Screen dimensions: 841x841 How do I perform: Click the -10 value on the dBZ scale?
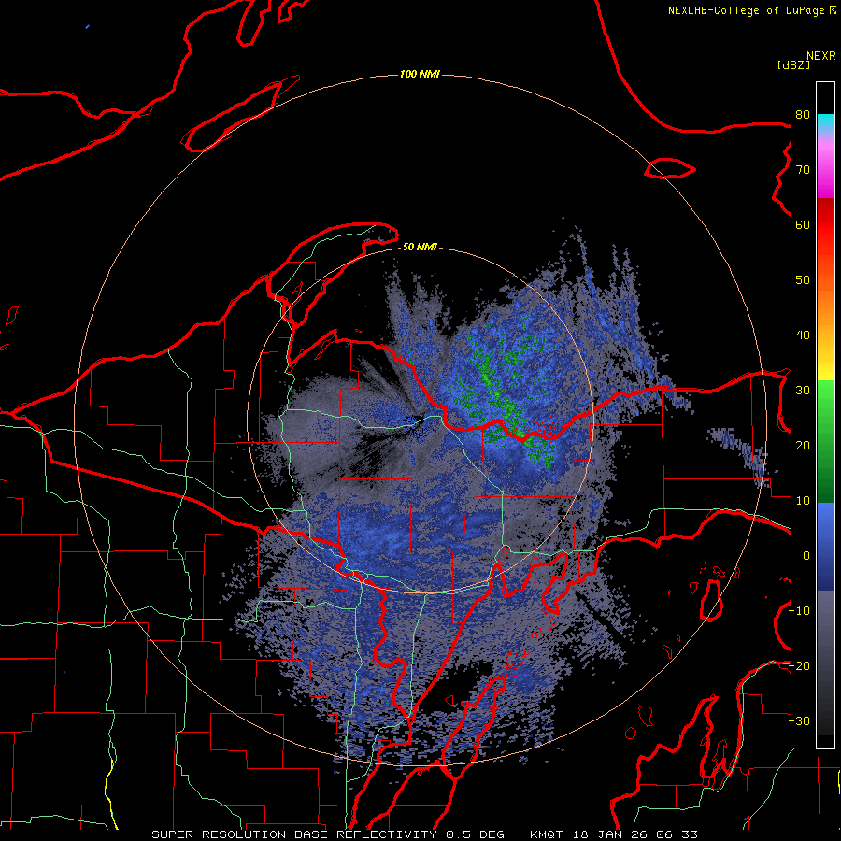click(799, 611)
